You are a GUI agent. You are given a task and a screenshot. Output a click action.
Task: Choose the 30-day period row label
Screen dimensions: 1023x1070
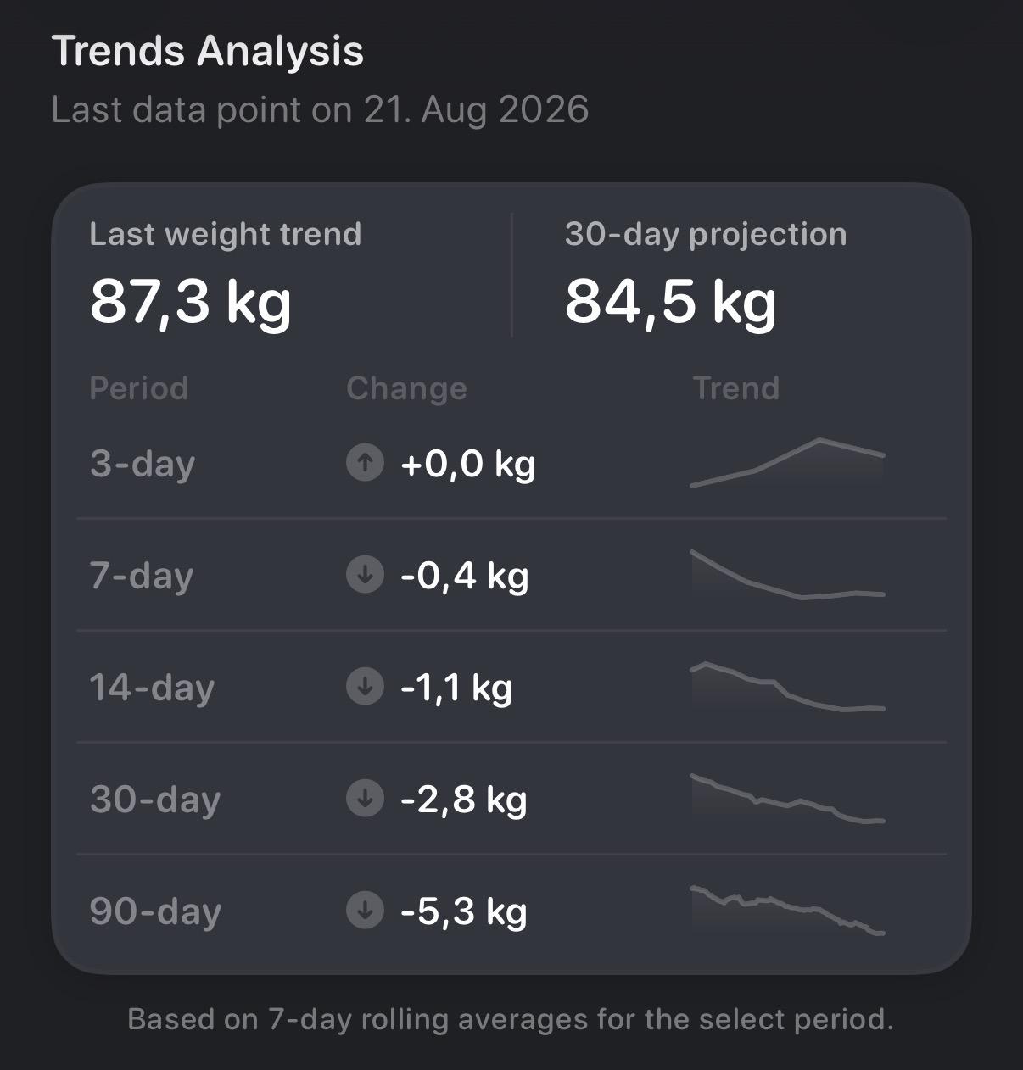pos(155,800)
